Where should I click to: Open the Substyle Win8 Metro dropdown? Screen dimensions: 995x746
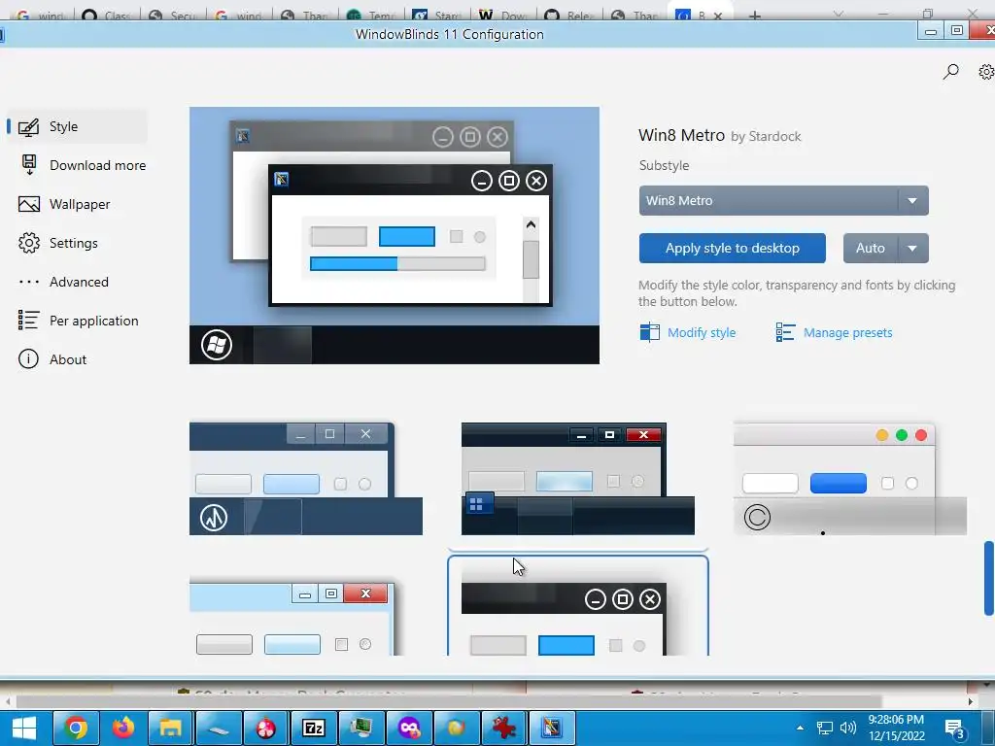[784, 200]
